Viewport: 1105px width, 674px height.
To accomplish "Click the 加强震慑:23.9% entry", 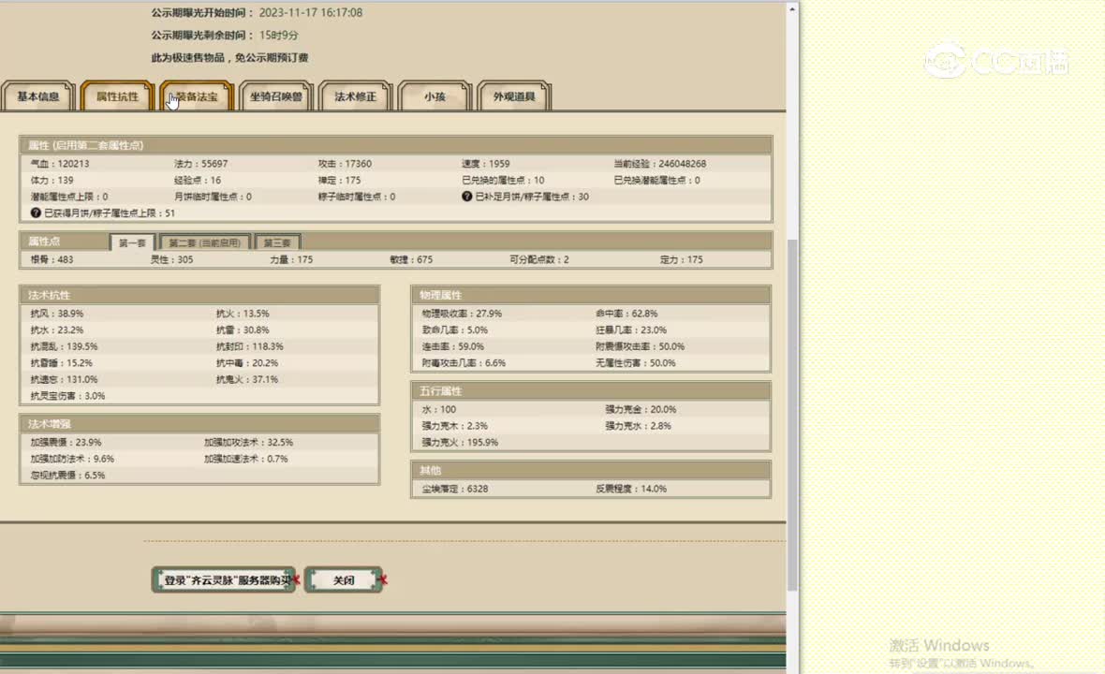I will (x=66, y=442).
